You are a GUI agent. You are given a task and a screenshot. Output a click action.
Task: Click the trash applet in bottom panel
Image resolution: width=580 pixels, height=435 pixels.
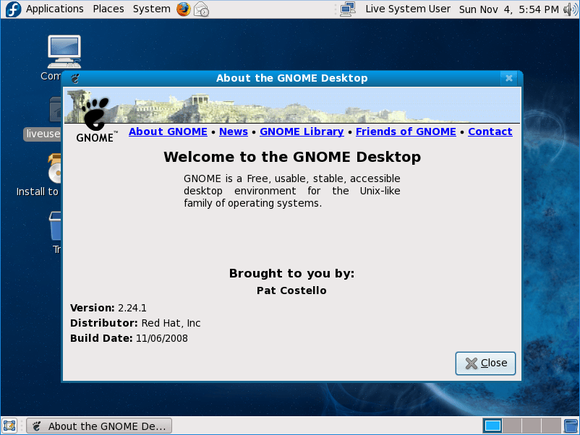click(x=571, y=426)
